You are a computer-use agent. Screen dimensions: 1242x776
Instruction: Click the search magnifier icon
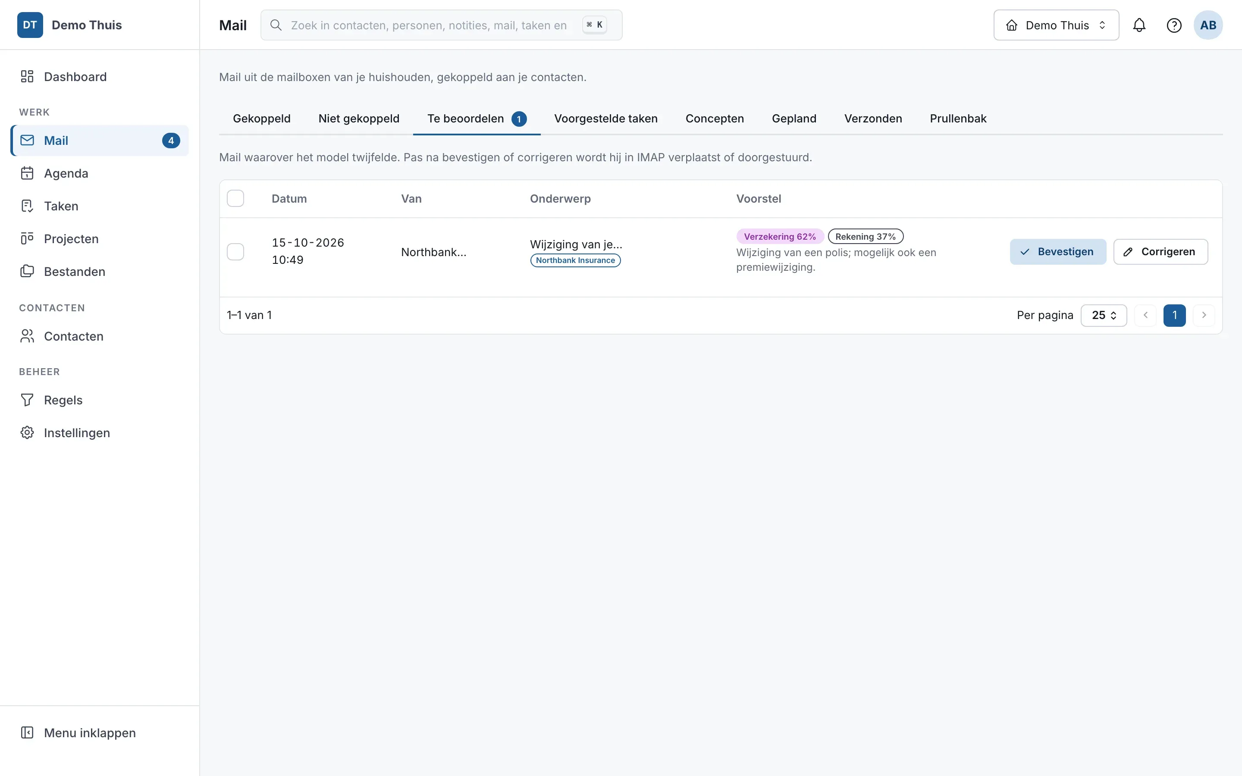point(276,25)
